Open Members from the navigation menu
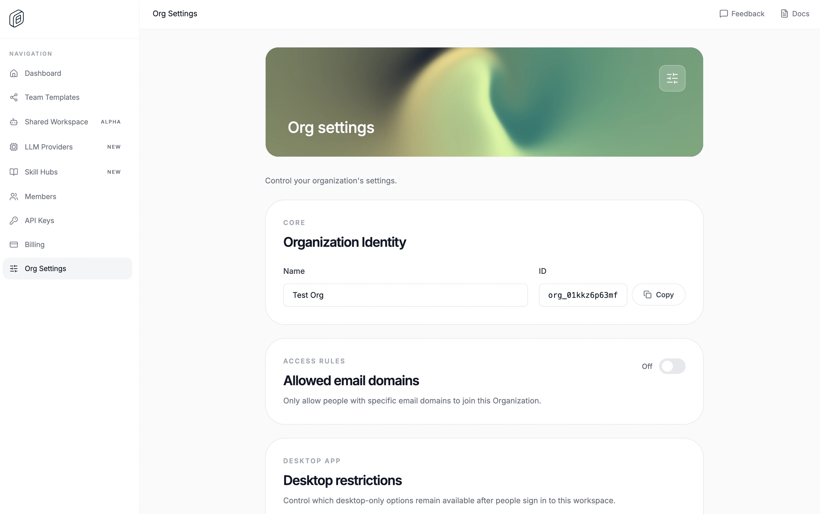The height and width of the screenshot is (514, 820). click(41, 197)
